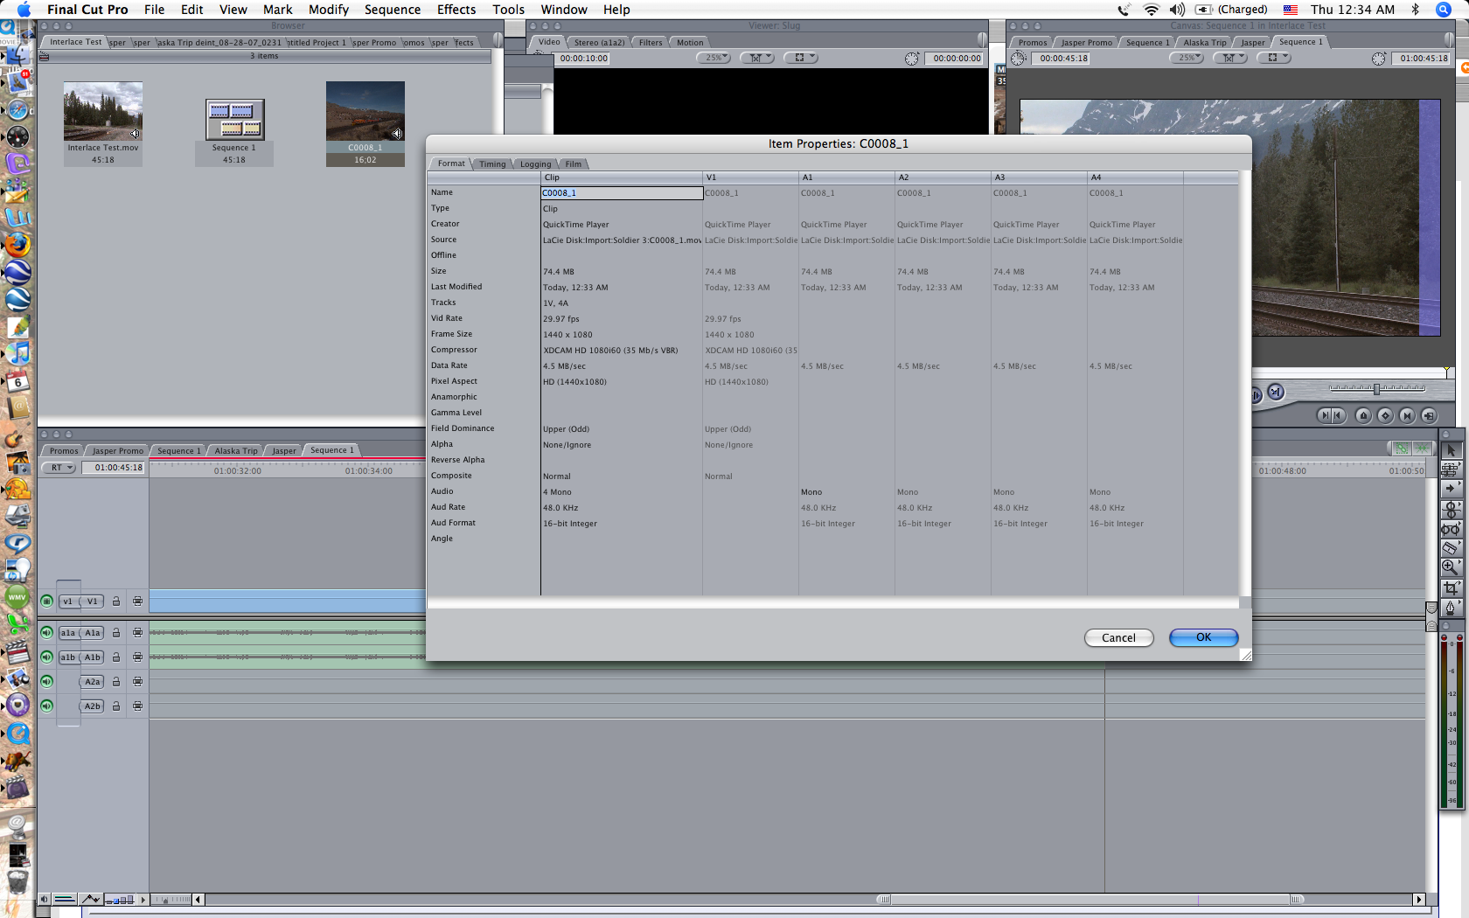Toggle V1 track visibility
This screenshot has width=1469, height=918.
click(47, 601)
